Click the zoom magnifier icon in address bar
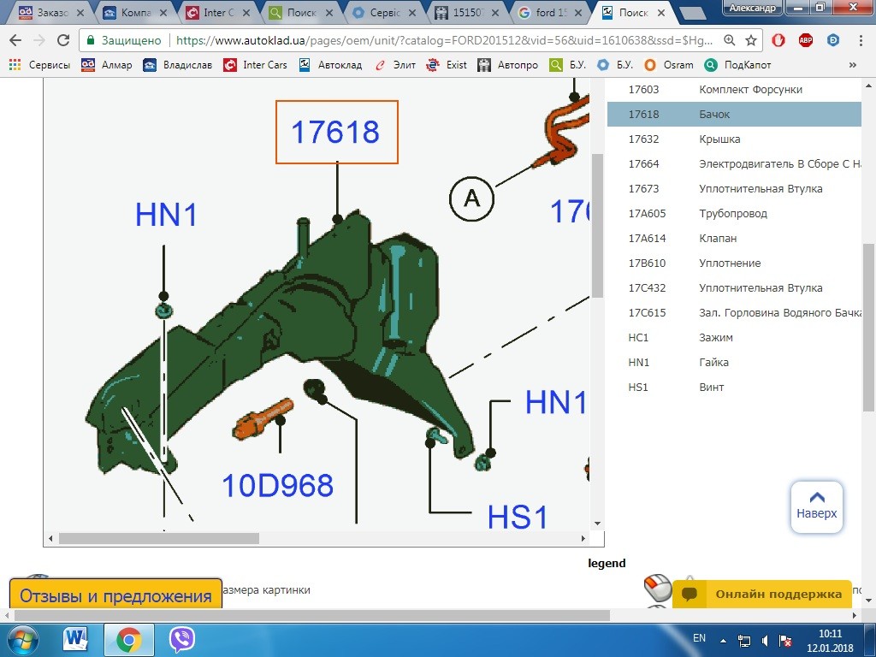Screen dimensions: 876x657 [x=729, y=40]
